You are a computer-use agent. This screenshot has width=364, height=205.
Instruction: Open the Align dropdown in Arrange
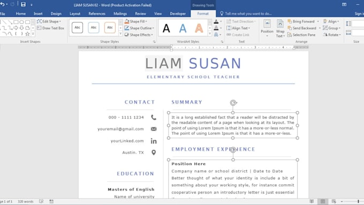[331, 21]
